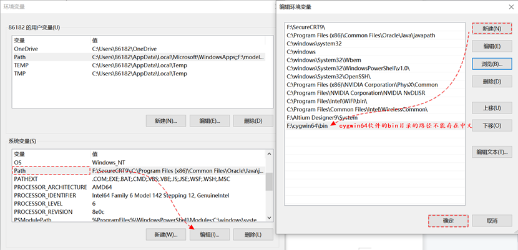Screen dimensions: 518x250
Task: Cancel with the 取消 button
Action: click(492, 221)
